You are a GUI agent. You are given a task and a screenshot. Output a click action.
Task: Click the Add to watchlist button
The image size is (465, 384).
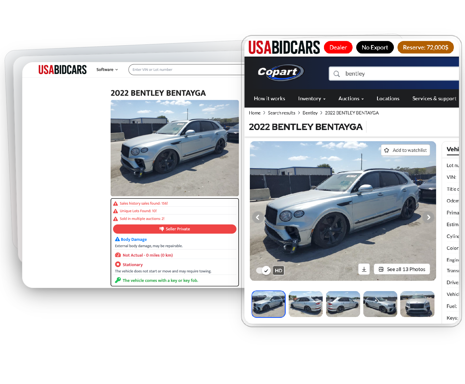(405, 150)
